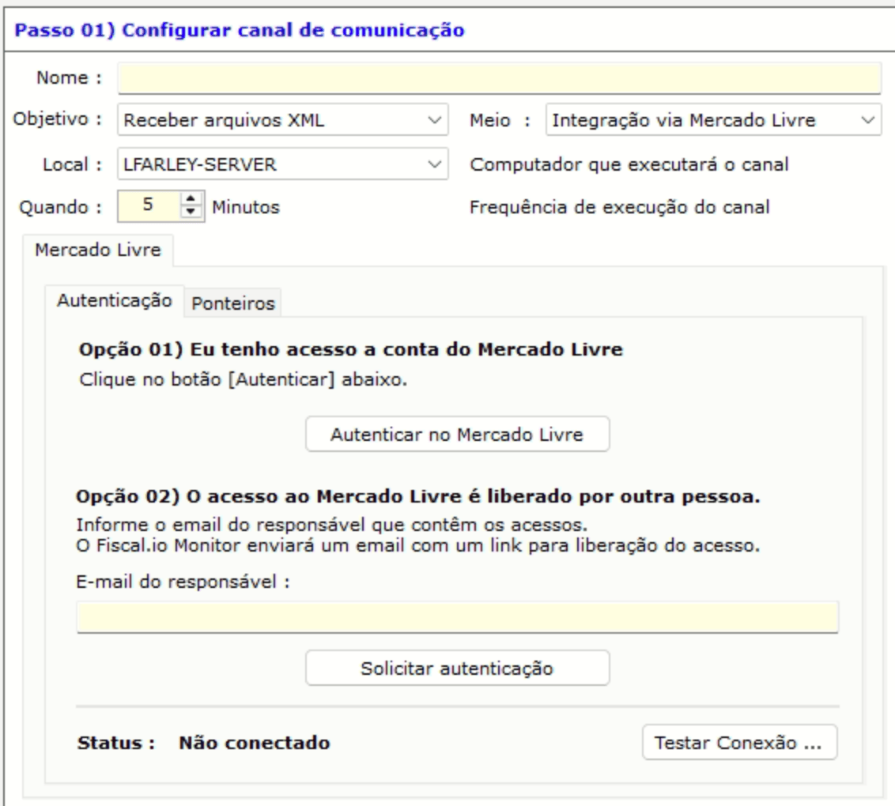Click the 'Passo 01) Configurar canal de comunicação' heading

pyautogui.click(x=240, y=30)
